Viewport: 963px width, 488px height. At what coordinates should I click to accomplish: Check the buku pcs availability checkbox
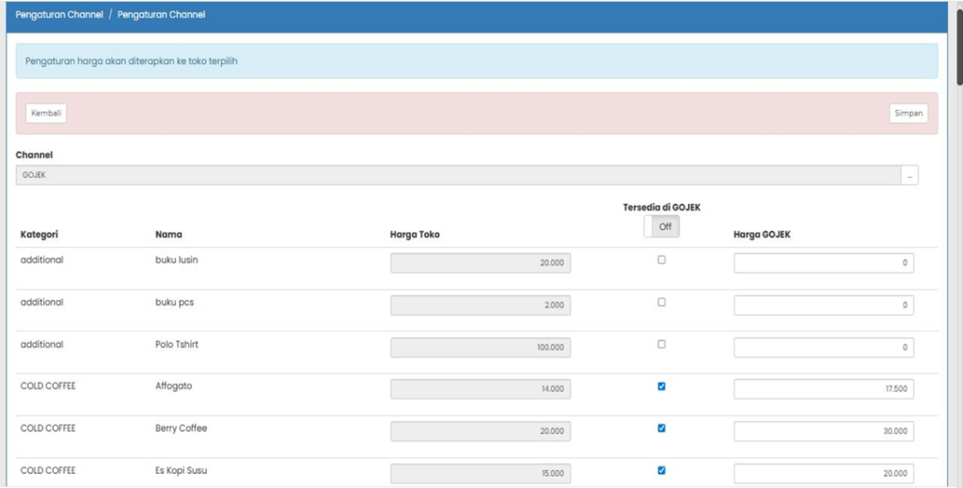click(661, 302)
